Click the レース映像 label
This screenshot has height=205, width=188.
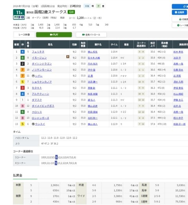(x=24, y=35)
